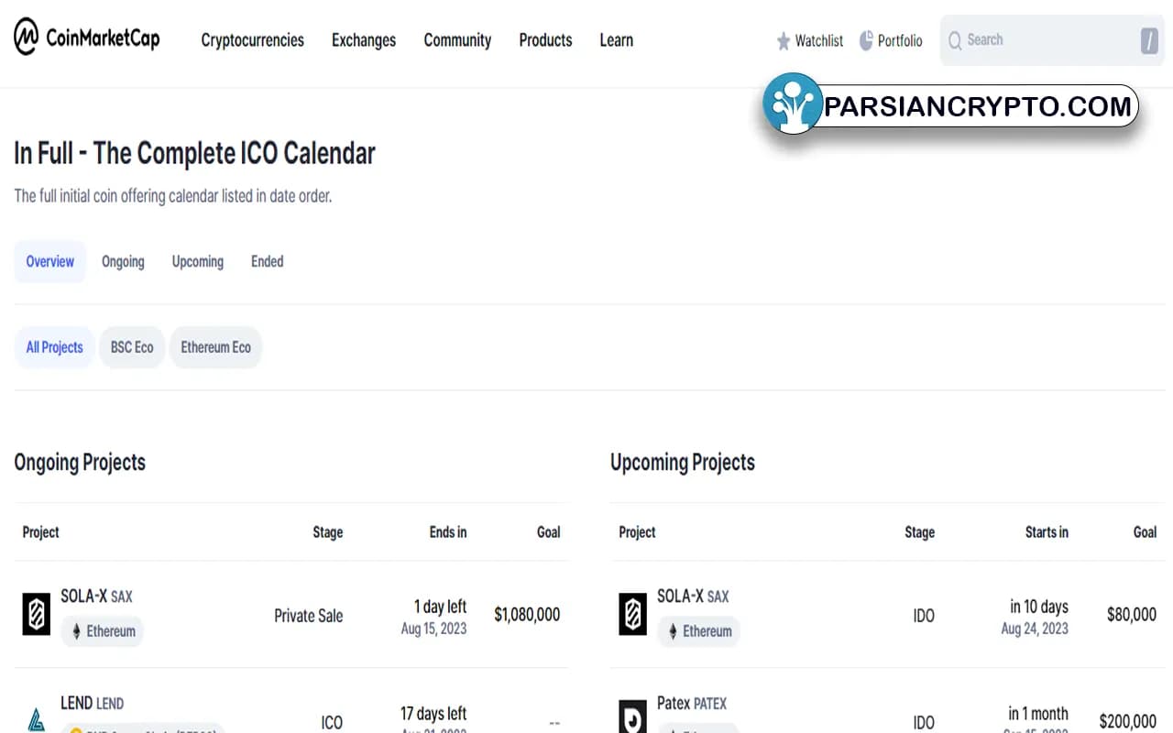Switch to the Ongoing tab
The height and width of the screenshot is (733, 1173).
[x=123, y=261]
